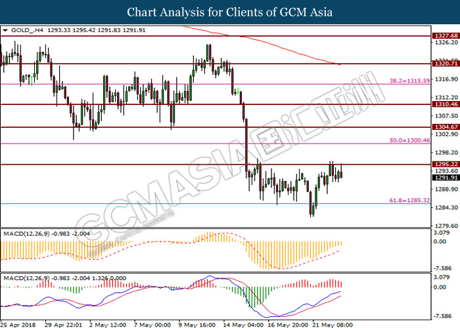Image resolution: width=460 pixels, height=328 pixels.
Task: Open the GOLD_,H4 symbol dropdown arrow
Action: click(x=5, y=30)
